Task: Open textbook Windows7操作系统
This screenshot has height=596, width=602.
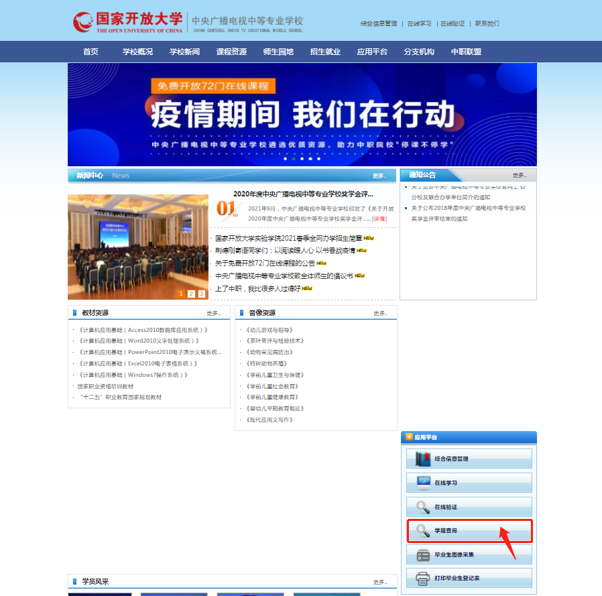Action: [133, 375]
